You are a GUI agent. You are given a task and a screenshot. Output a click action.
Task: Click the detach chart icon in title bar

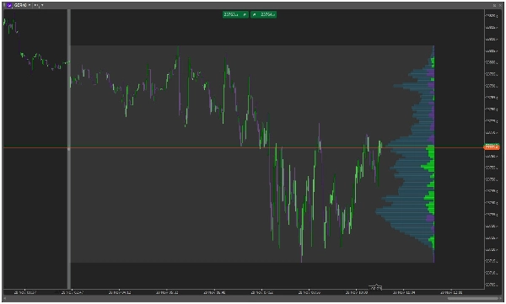tap(494, 6)
